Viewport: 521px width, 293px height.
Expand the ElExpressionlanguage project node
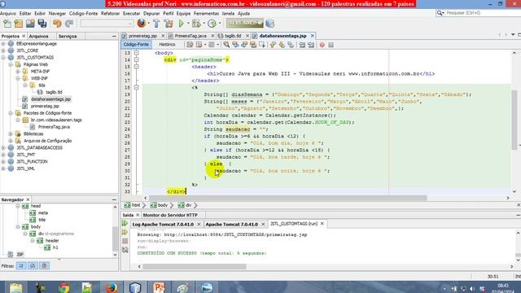point(3,43)
